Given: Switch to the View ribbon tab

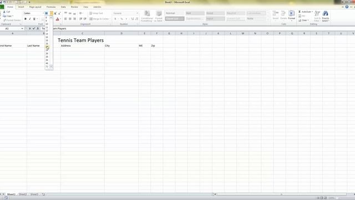Looking at the screenshot, I should (x=85, y=7).
